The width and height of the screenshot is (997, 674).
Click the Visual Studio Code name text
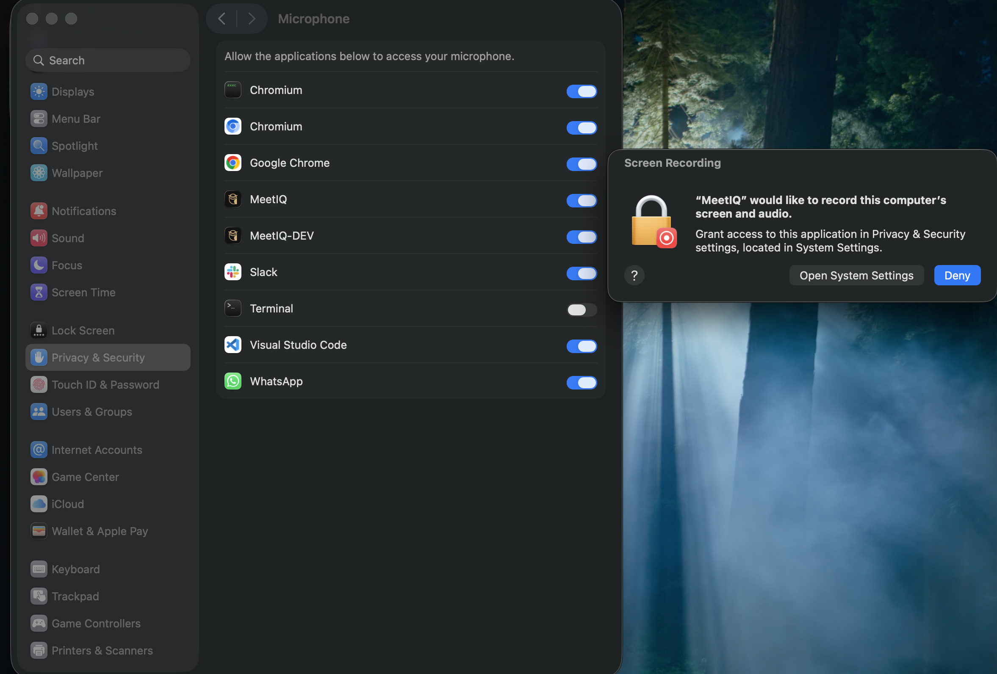coord(298,345)
